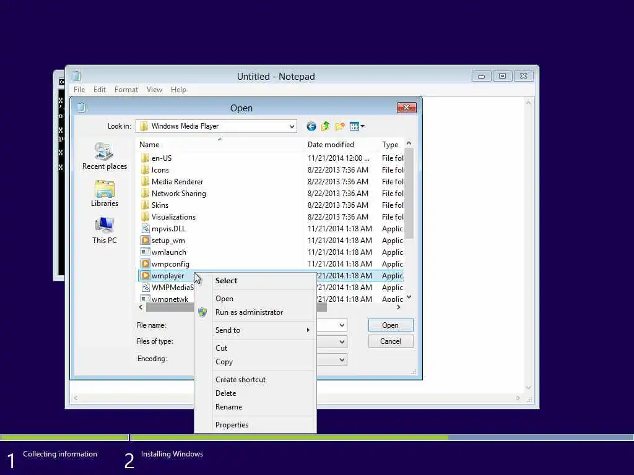Viewport: 634px width, 475px height.
Task: Click the wmpconfig date 11/21/2014 1:18 AM
Action: (340, 263)
